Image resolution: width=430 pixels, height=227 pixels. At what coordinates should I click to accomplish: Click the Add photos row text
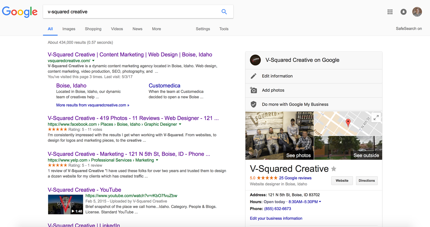(x=273, y=90)
